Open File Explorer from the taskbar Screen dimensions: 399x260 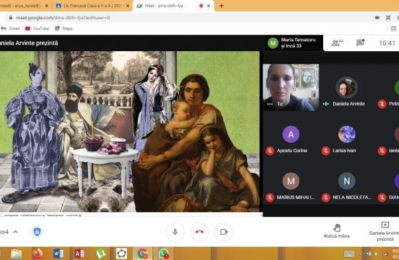coord(16,253)
